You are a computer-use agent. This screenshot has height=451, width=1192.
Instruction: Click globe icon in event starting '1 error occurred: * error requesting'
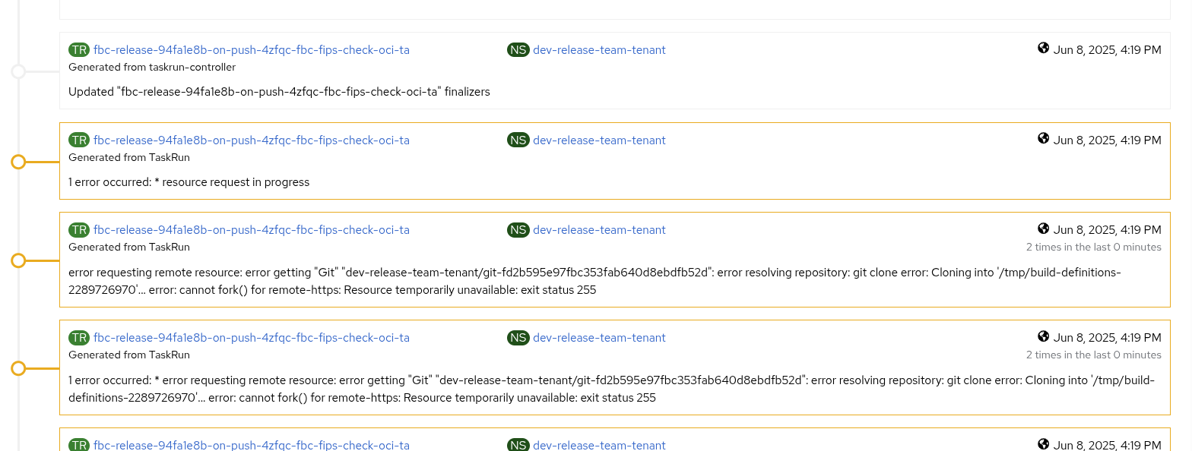point(1043,336)
